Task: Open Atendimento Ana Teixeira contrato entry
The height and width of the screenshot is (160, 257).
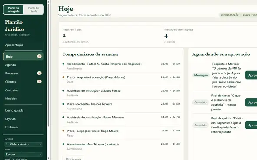Action: tap(121, 146)
